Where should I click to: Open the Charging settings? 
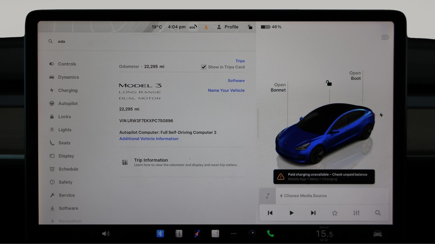(x=64, y=90)
